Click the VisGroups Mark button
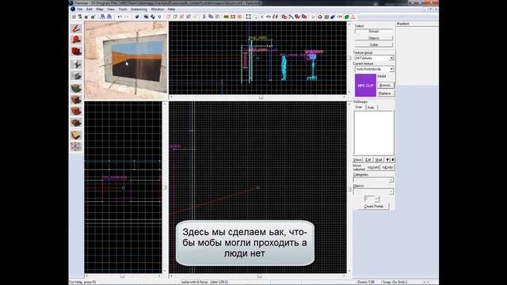 point(379,160)
